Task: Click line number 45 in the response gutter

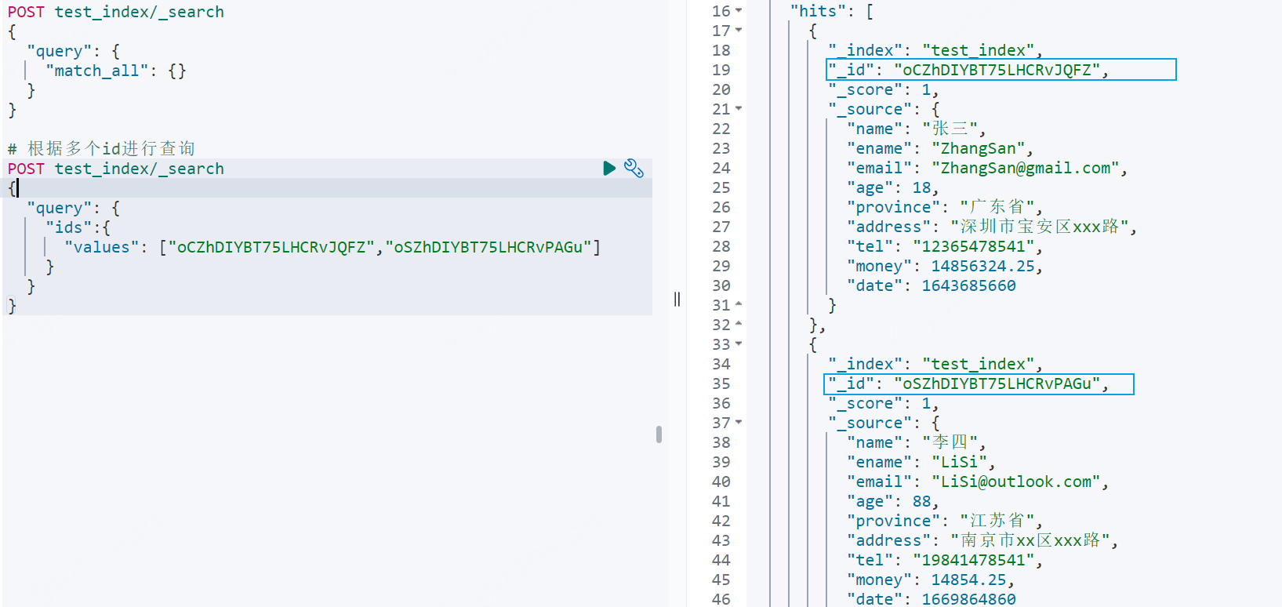Action: pyautogui.click(x=721, y=580)
